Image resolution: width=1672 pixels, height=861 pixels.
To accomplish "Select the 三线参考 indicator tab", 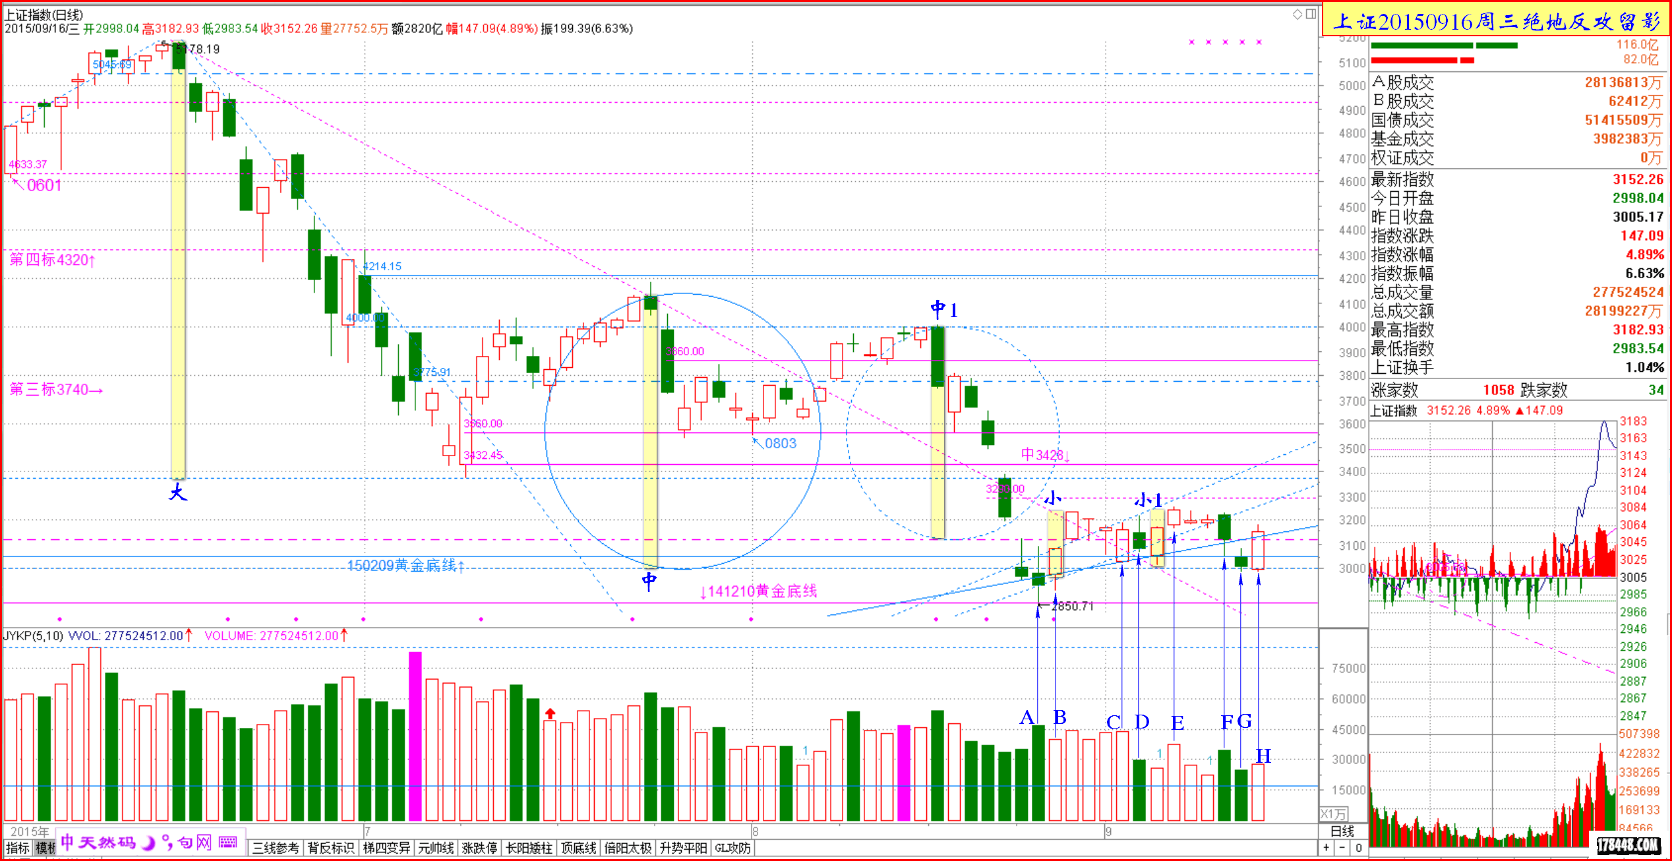I will click(276, 848).
